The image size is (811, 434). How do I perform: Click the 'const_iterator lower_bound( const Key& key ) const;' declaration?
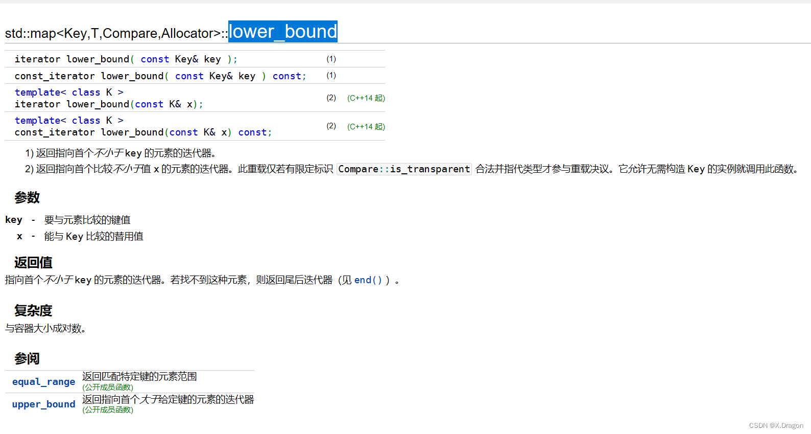click(x=160, y=76)
